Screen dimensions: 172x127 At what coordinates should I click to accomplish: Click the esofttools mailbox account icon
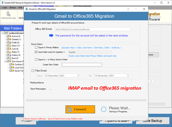point(7,33)
